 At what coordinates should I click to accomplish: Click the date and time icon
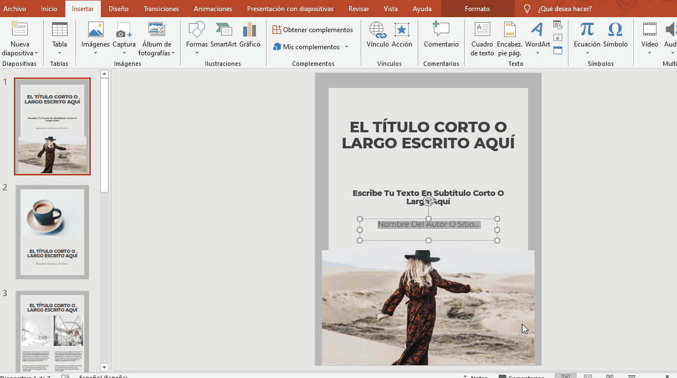coord(558,25)
